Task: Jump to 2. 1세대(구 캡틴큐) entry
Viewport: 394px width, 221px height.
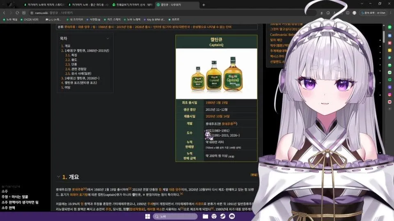Action: tap(85, 51)
